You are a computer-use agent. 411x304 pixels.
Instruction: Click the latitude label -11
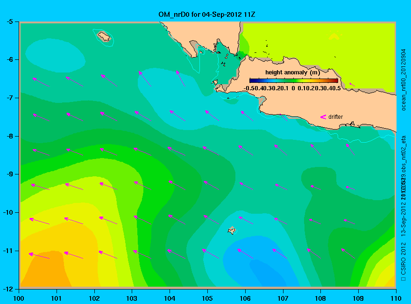[8, 251]
